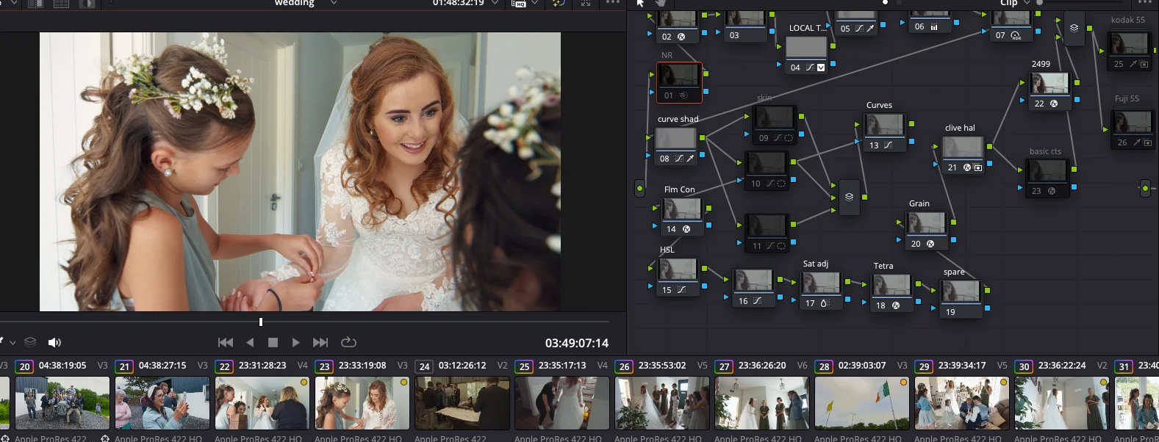Image resolution: width=1159 pixels, height=442 pixels.
Task: Select the Fuji 55 node 26
Action: coord(1133,129)
